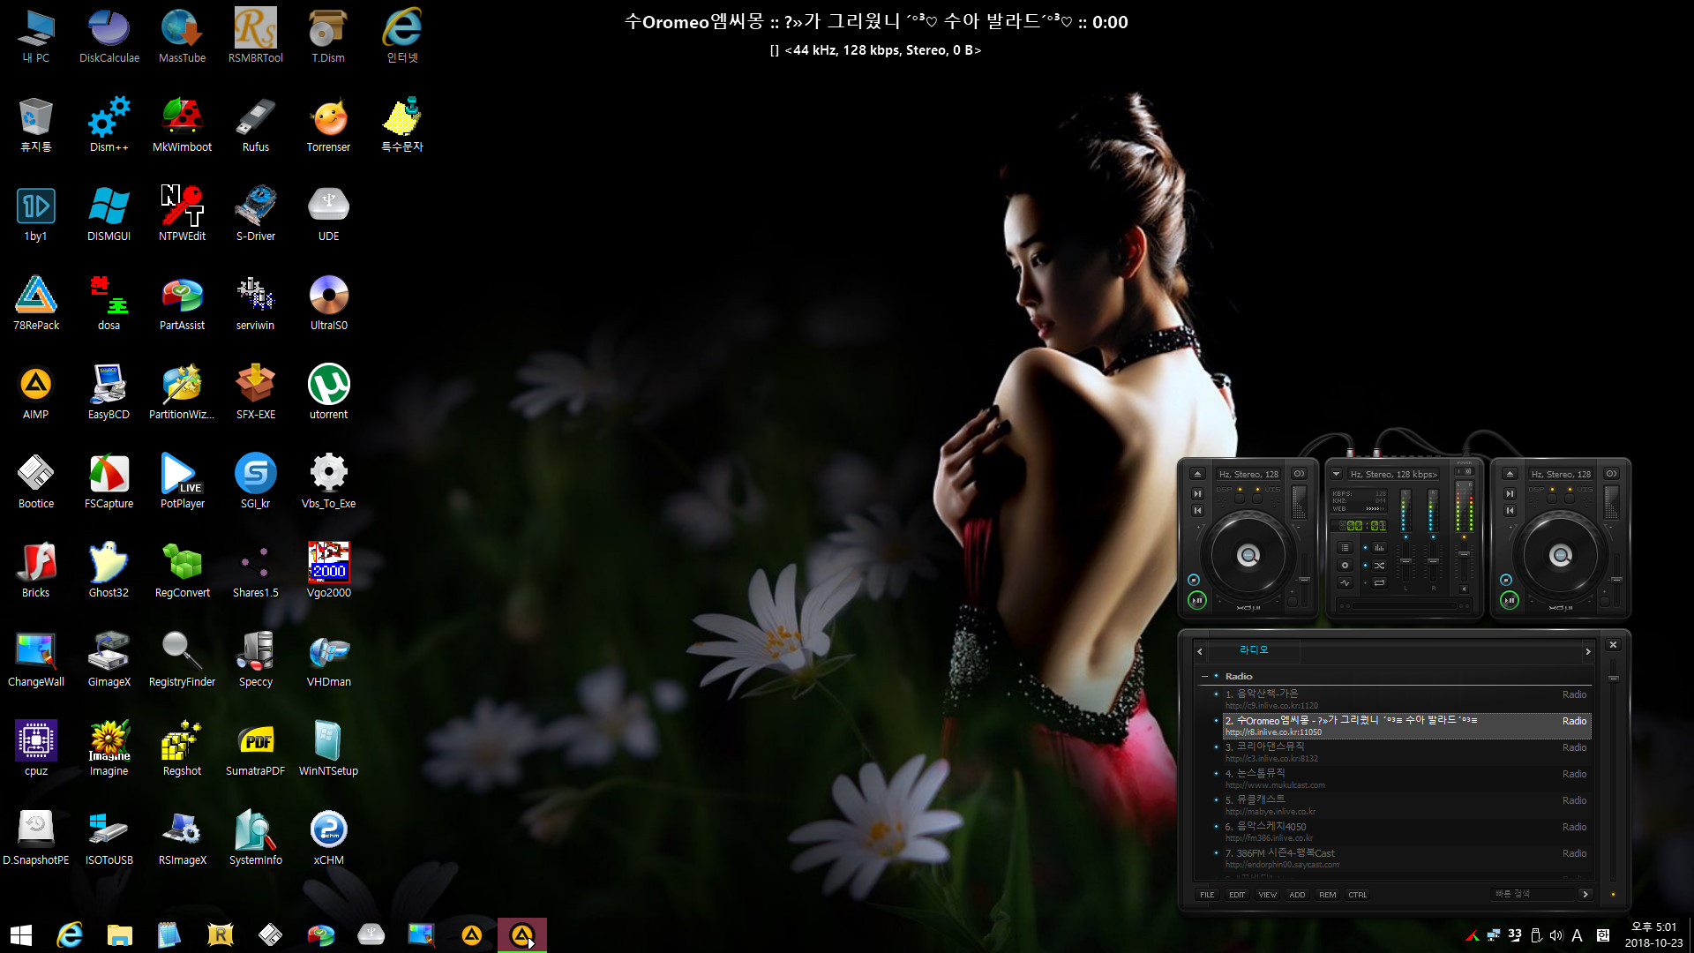
Task: Open the cpuz desktop icon
Action: pos(35,749)
